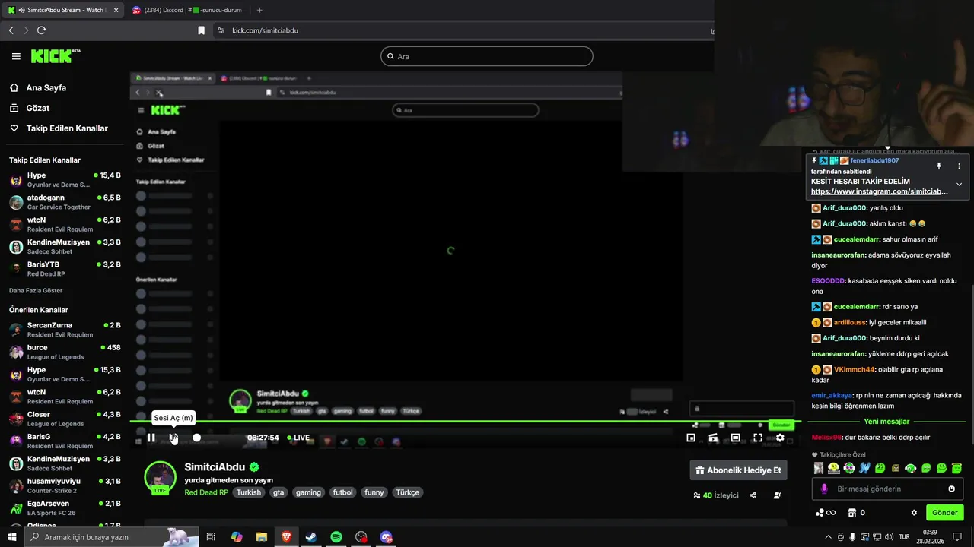This screenshot has width=974, height=547.
Task: Show hidden system tray icons
Action: [828, 537]
